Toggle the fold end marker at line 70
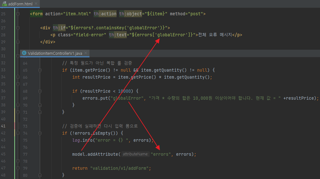 tap(40, 105)
